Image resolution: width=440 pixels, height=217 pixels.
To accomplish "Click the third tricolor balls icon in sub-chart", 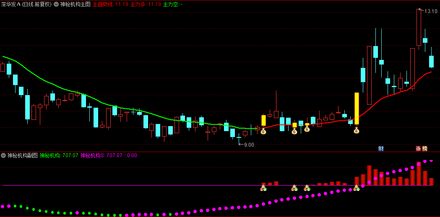I will tap(307, 188).
